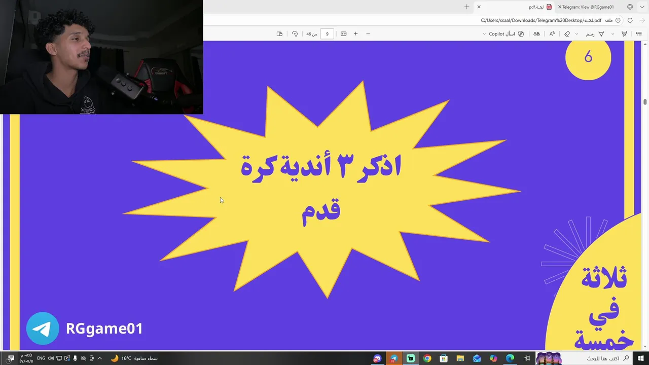The height and width of the screenshot is (365, 649).
Task: Reload the page
Action: [x=630, y=20]
